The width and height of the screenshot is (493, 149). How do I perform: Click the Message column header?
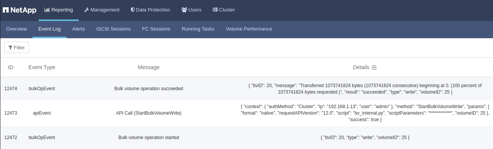[x=148, y=67]
